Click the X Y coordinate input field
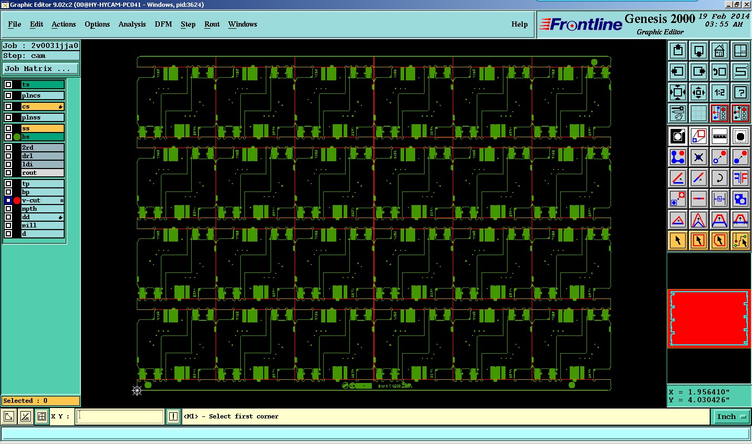Image resolution: width=752 pixels, height=444 pixels. pos(120,416)
